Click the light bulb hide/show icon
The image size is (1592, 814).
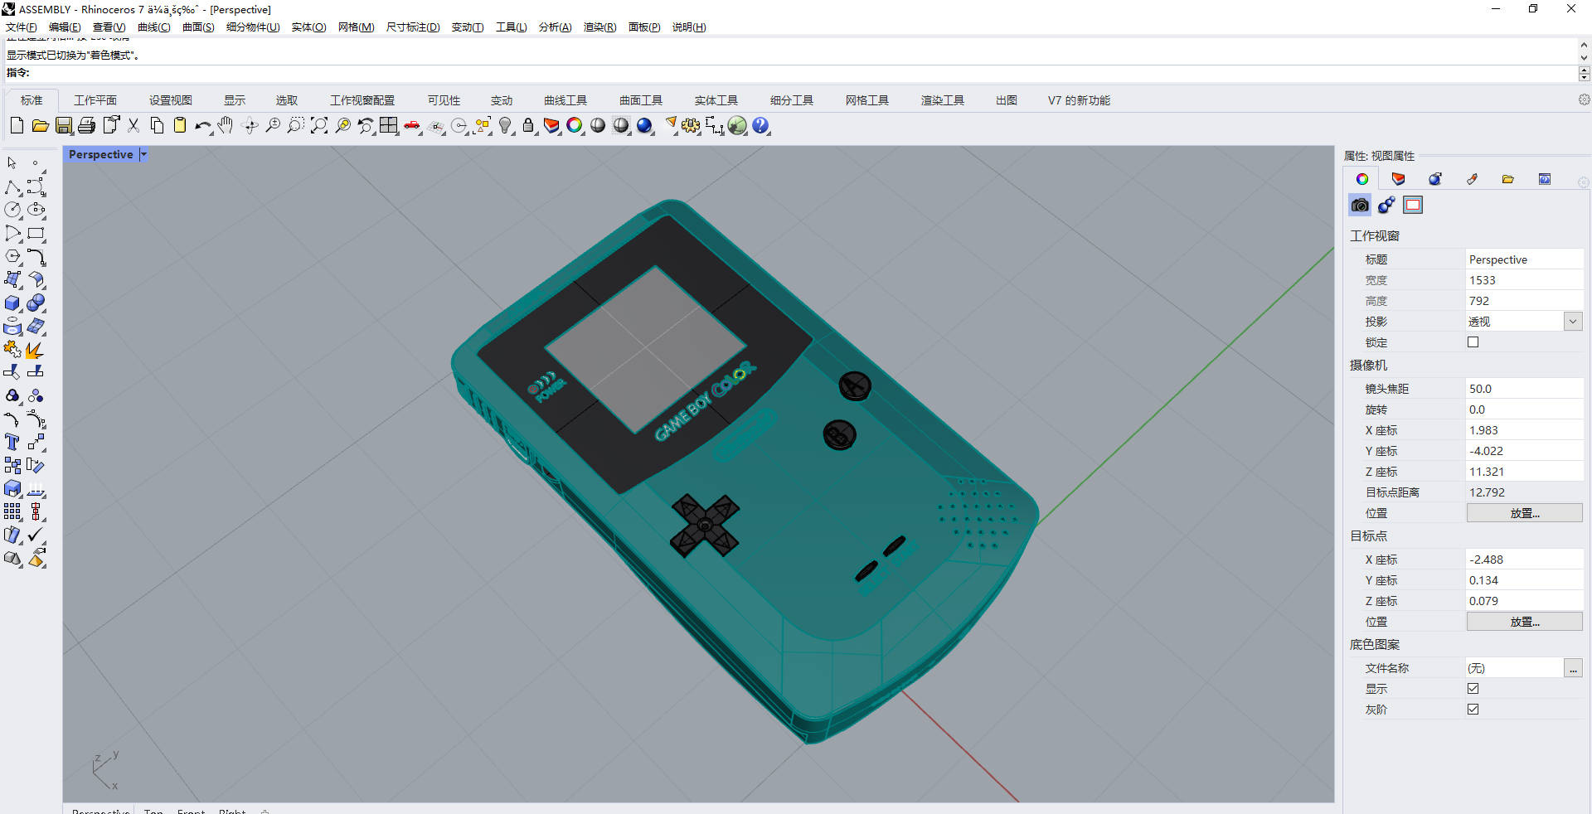click(505, 126)
